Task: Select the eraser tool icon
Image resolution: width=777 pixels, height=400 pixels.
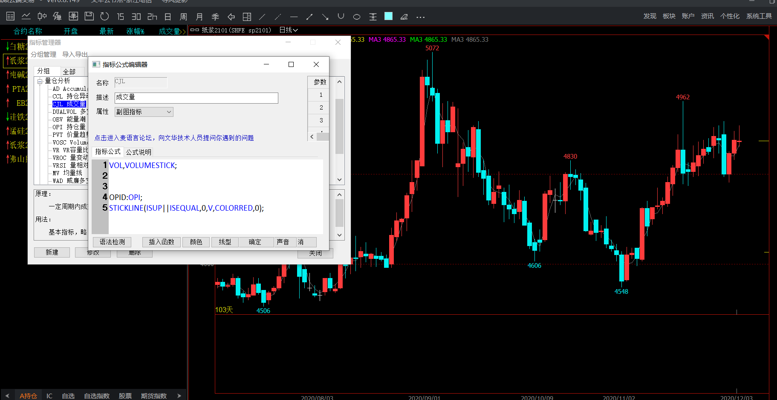Action: (404, 17)
